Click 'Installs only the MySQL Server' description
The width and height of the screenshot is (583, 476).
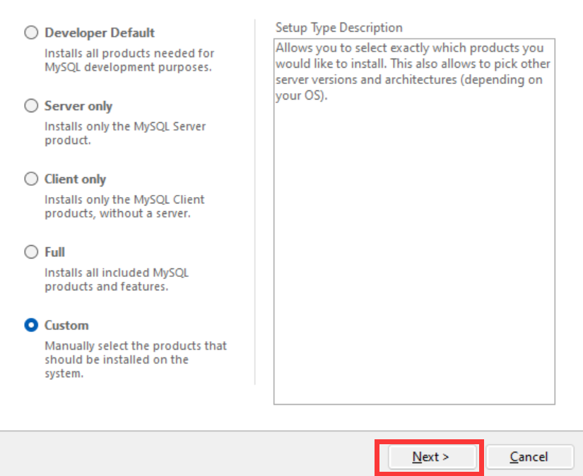tap(125, 126)
